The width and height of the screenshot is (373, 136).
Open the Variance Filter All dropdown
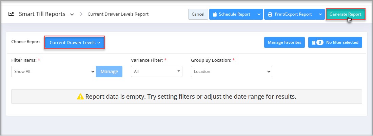tap(157, 71)
